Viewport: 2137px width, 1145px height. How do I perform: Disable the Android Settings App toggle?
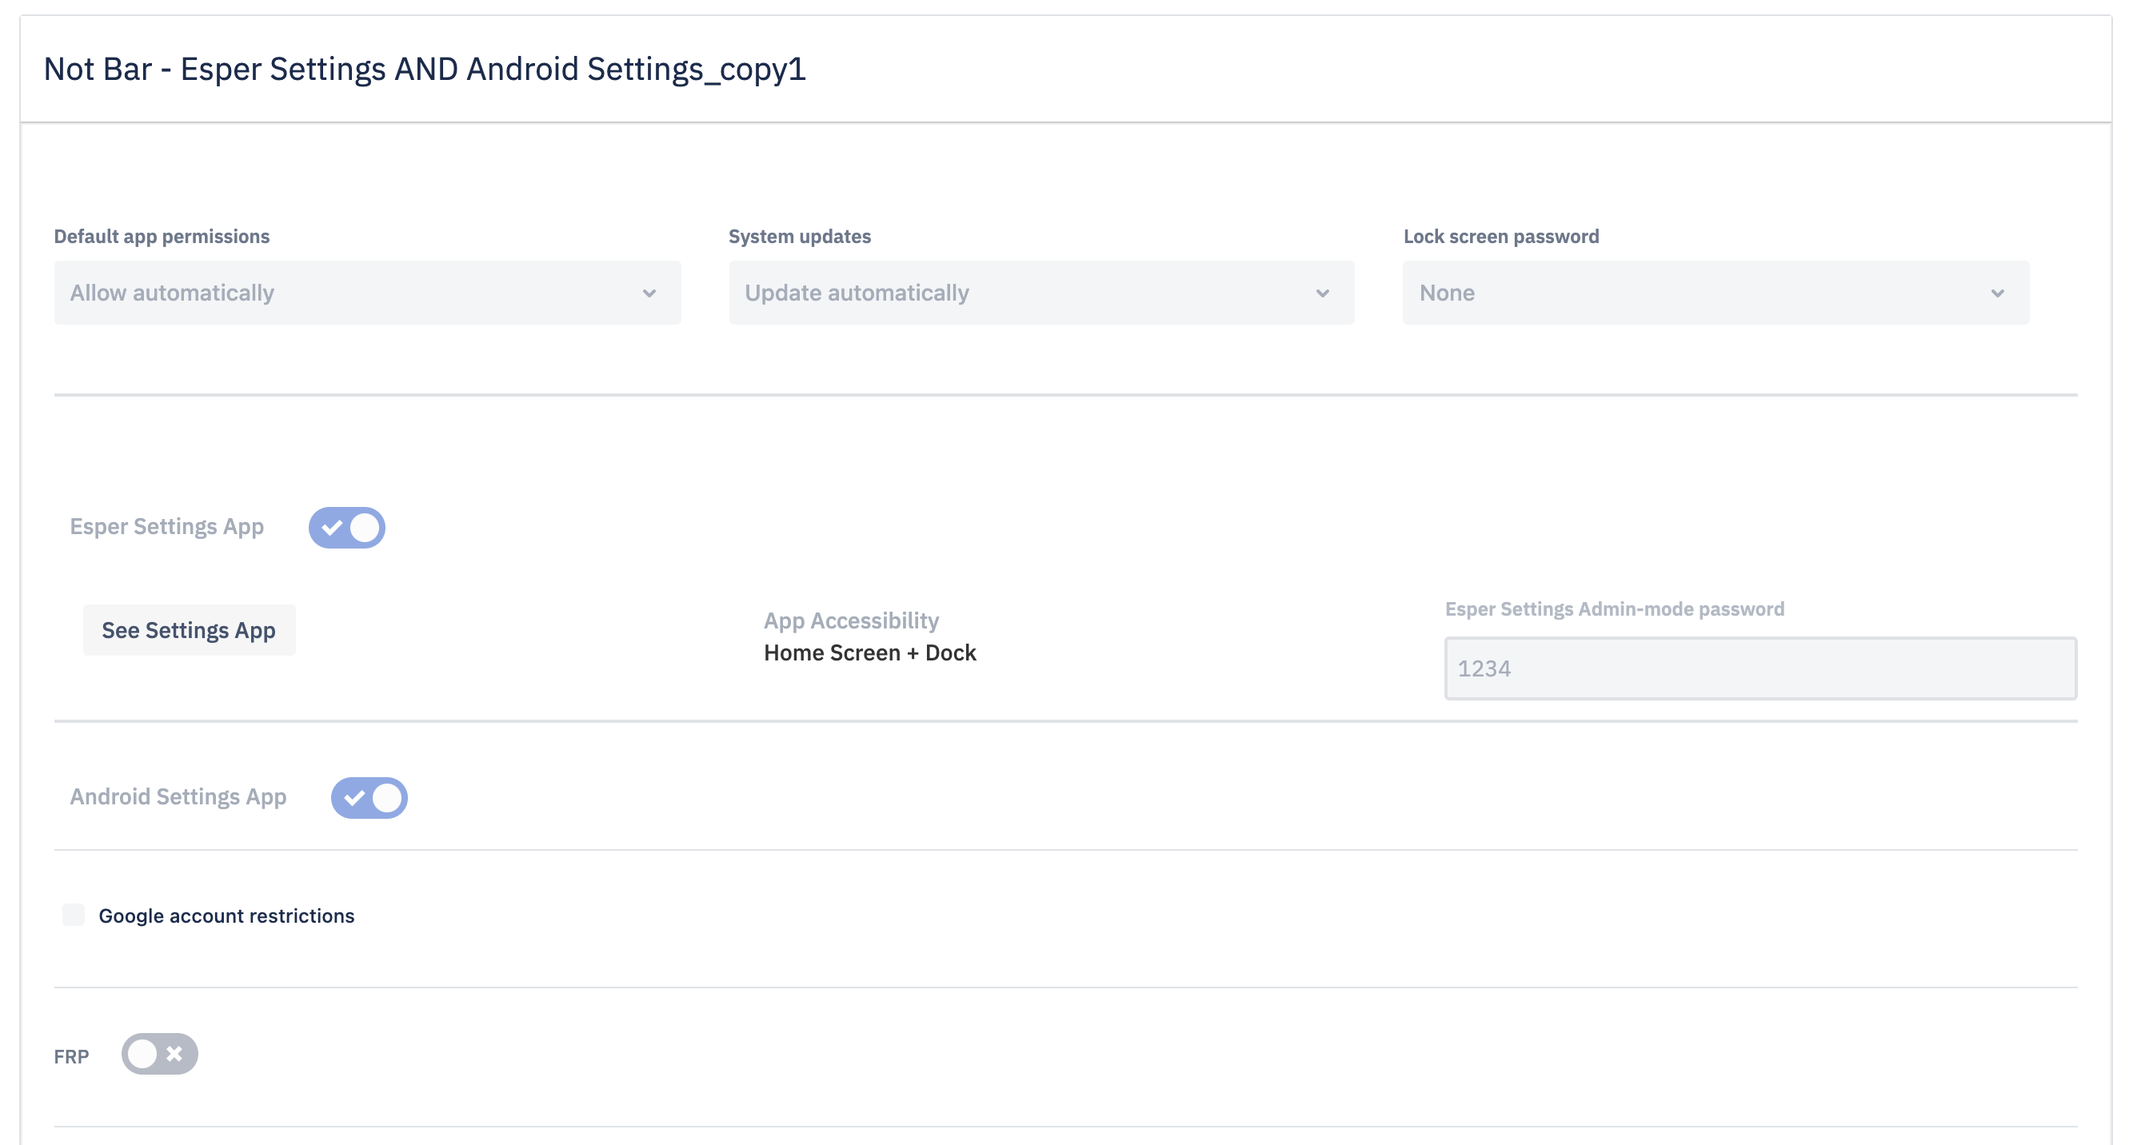[x=369, y=798]
